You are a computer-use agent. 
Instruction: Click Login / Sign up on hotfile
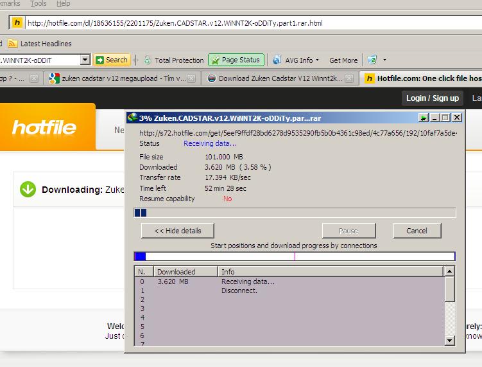[x=432, y=98]
